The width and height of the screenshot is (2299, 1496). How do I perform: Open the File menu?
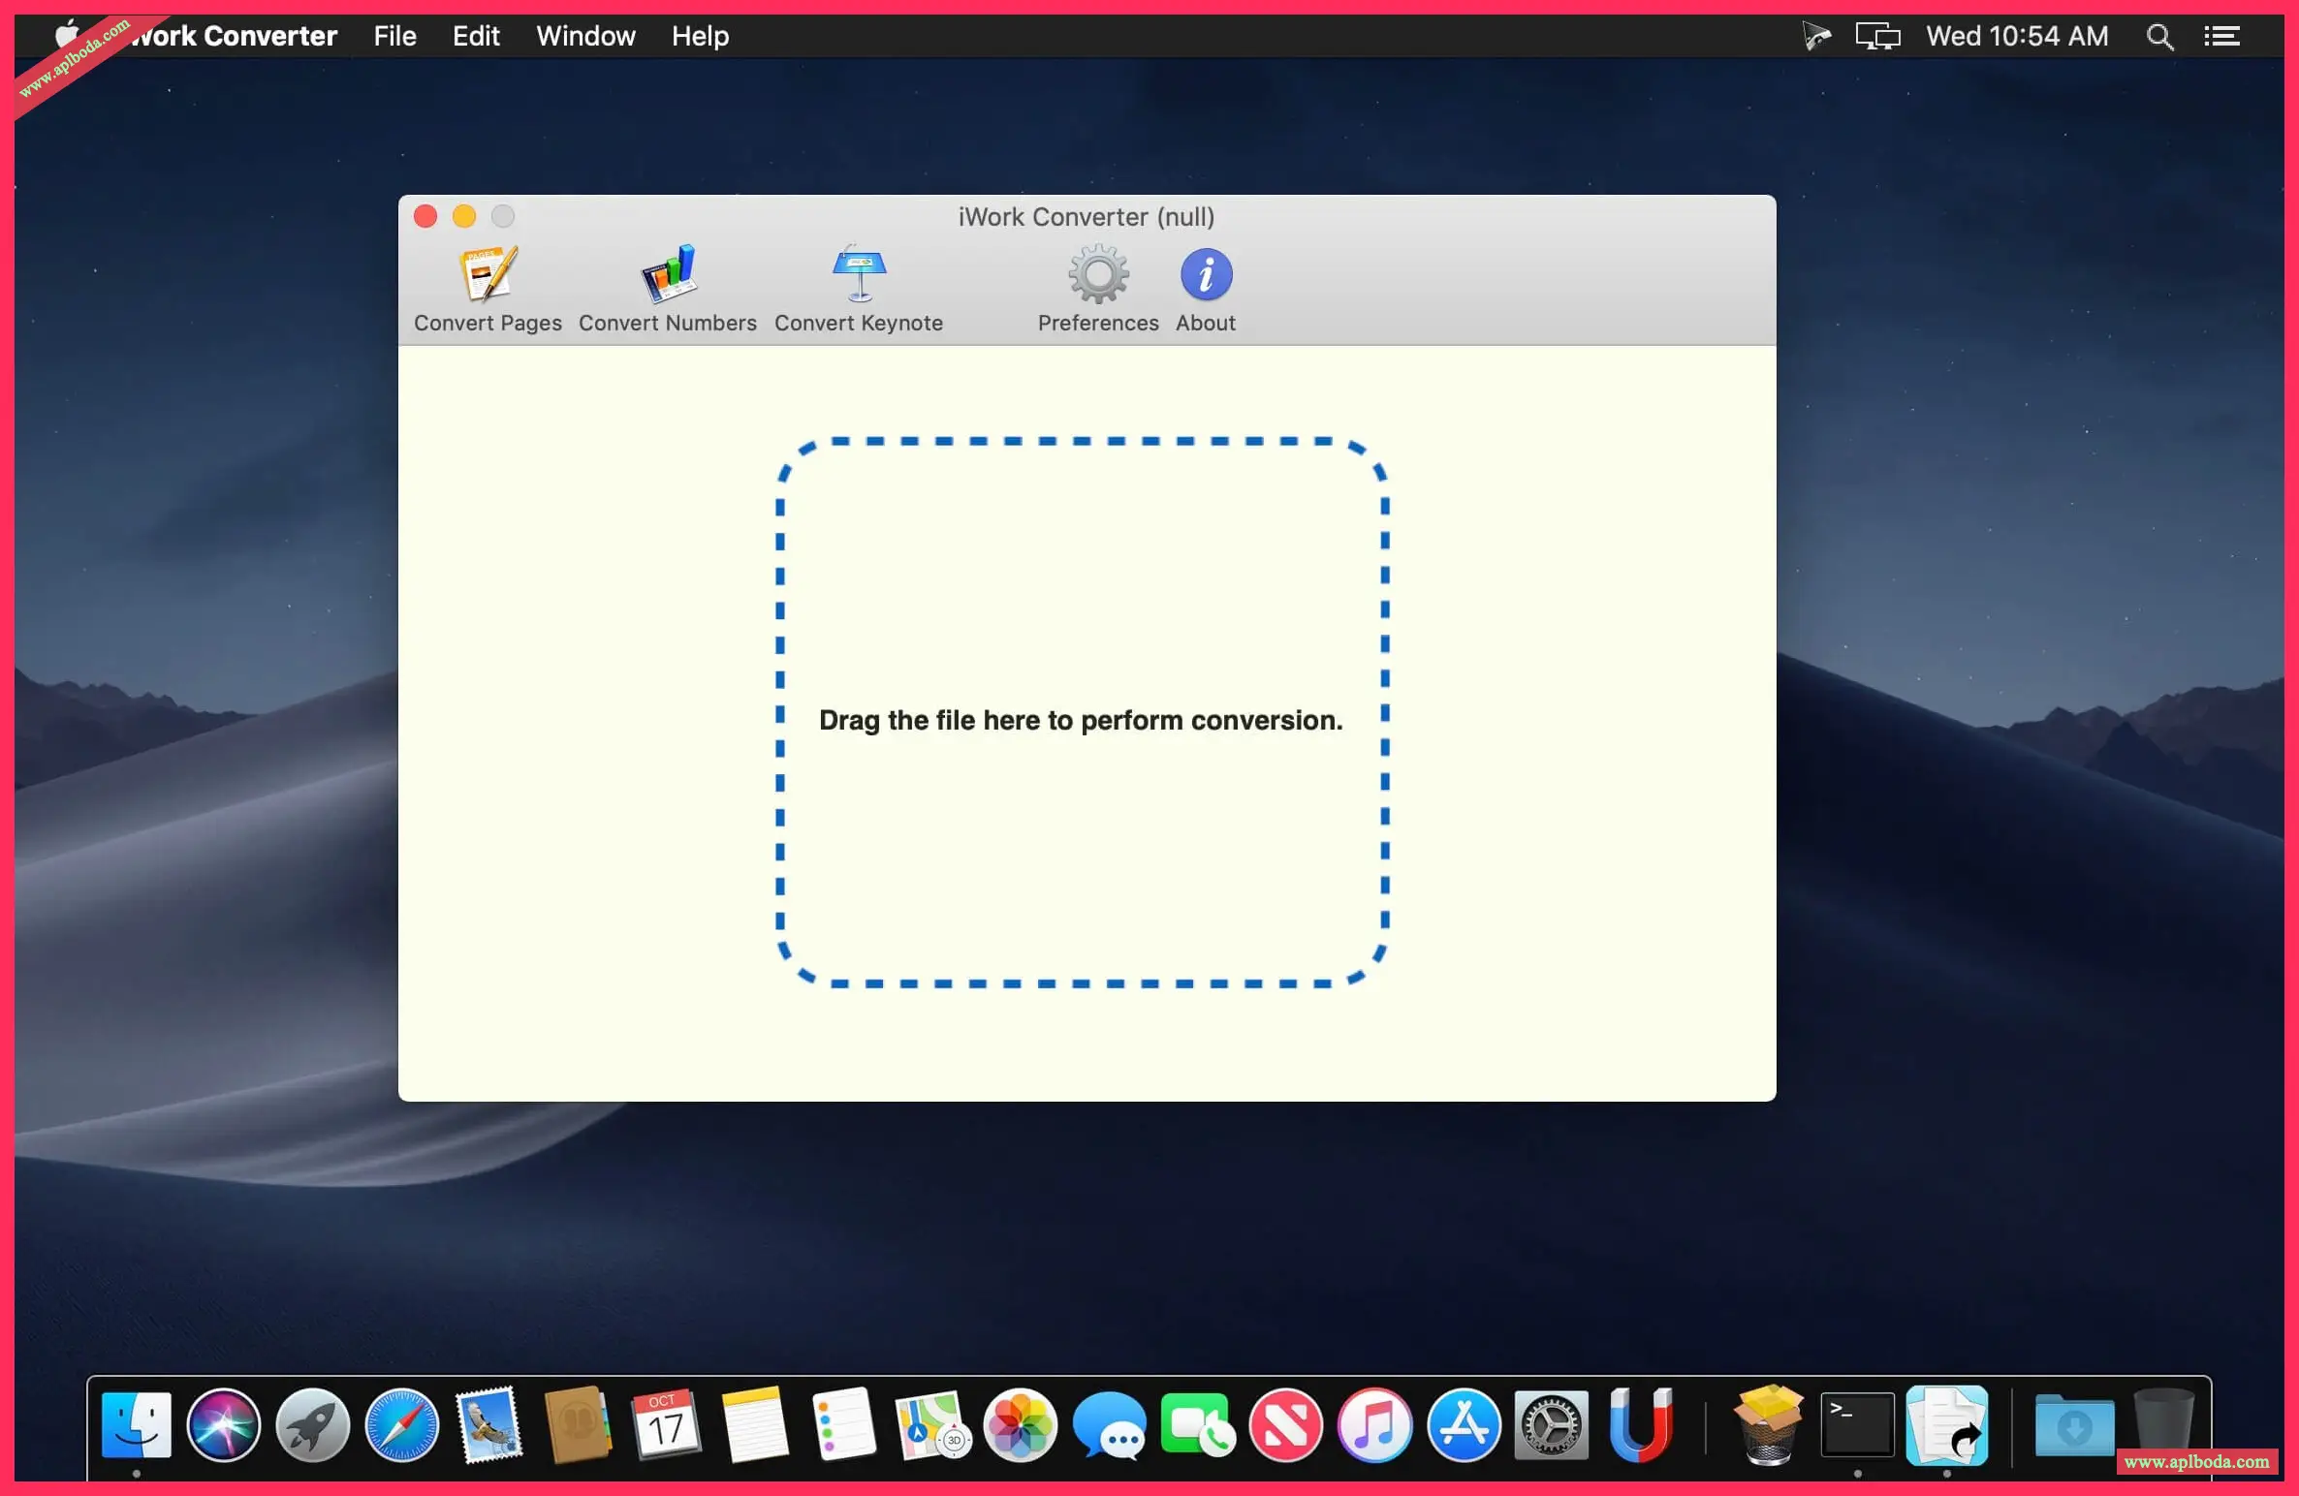(x=394, y=36)
